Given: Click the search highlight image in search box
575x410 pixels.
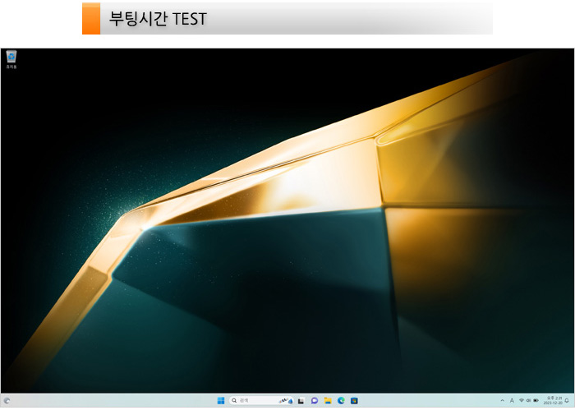Looking at the screenshot, I should pos(286,401).
